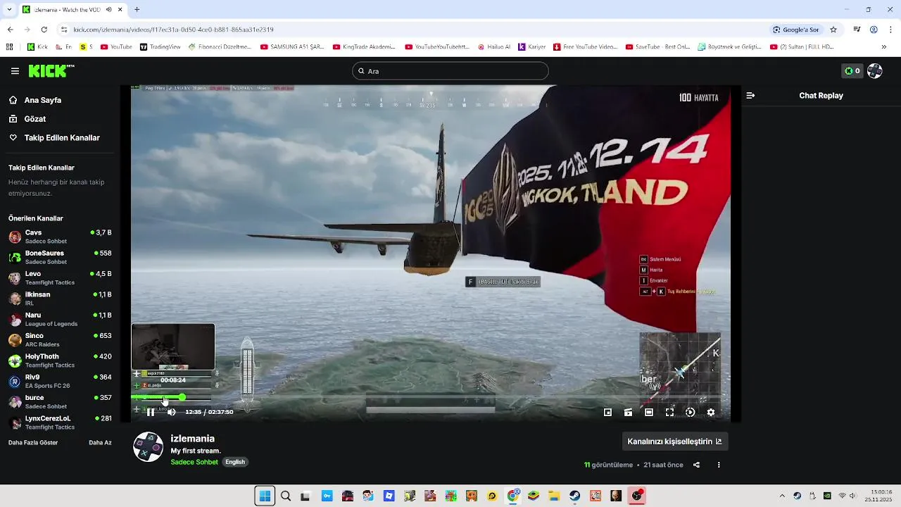View site information icon in address bar
The image size is (901, 507).
click(64, 30)
